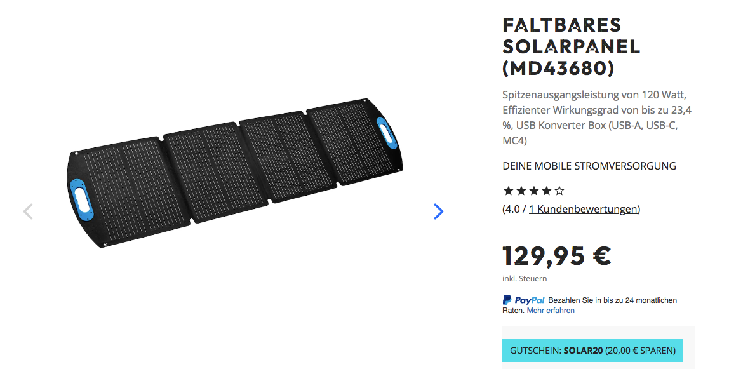Click the second rating star

(x=521, y=191)
